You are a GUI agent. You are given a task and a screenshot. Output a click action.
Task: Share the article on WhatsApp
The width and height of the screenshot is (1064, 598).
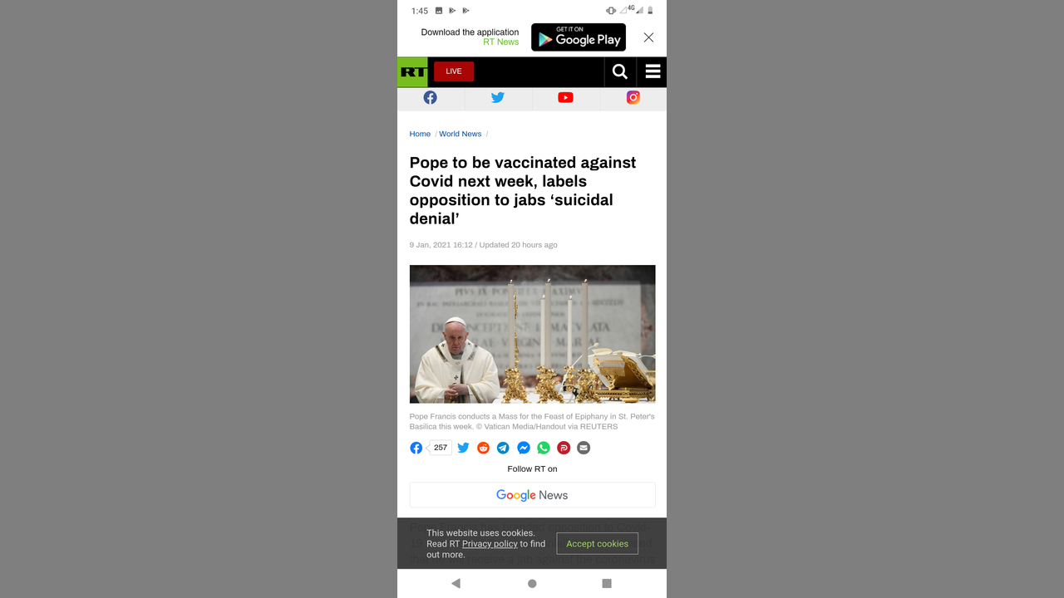coord(544,448)
